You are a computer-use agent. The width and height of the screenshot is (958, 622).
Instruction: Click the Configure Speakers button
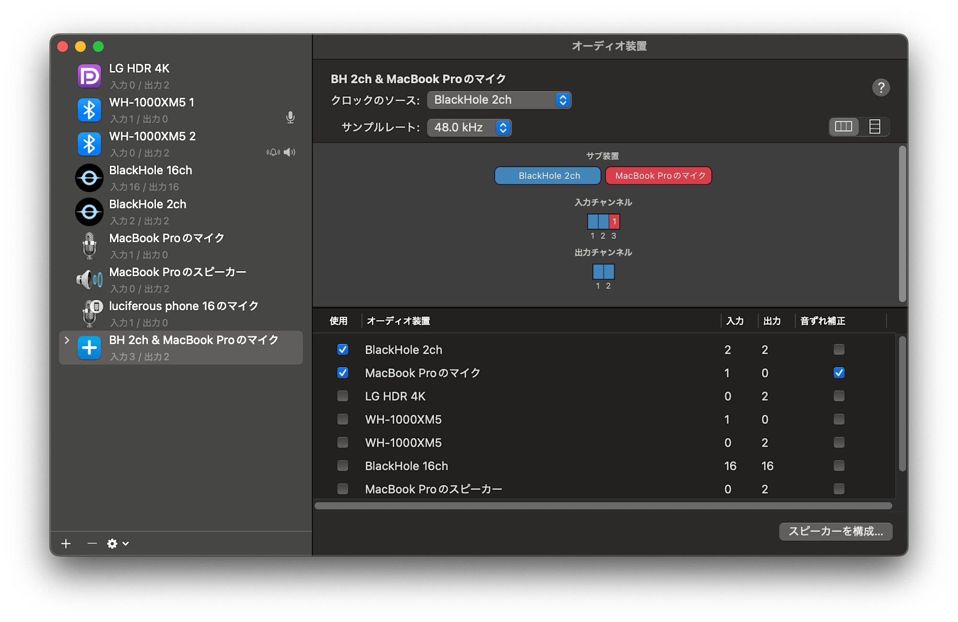coord(835,532)
